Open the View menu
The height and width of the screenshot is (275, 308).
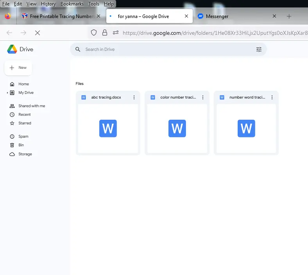coord(31,4)
